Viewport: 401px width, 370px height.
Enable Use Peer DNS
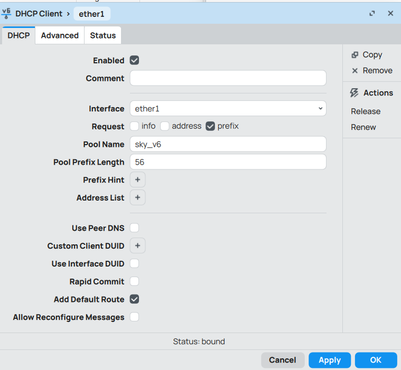[x=134, y=227]
